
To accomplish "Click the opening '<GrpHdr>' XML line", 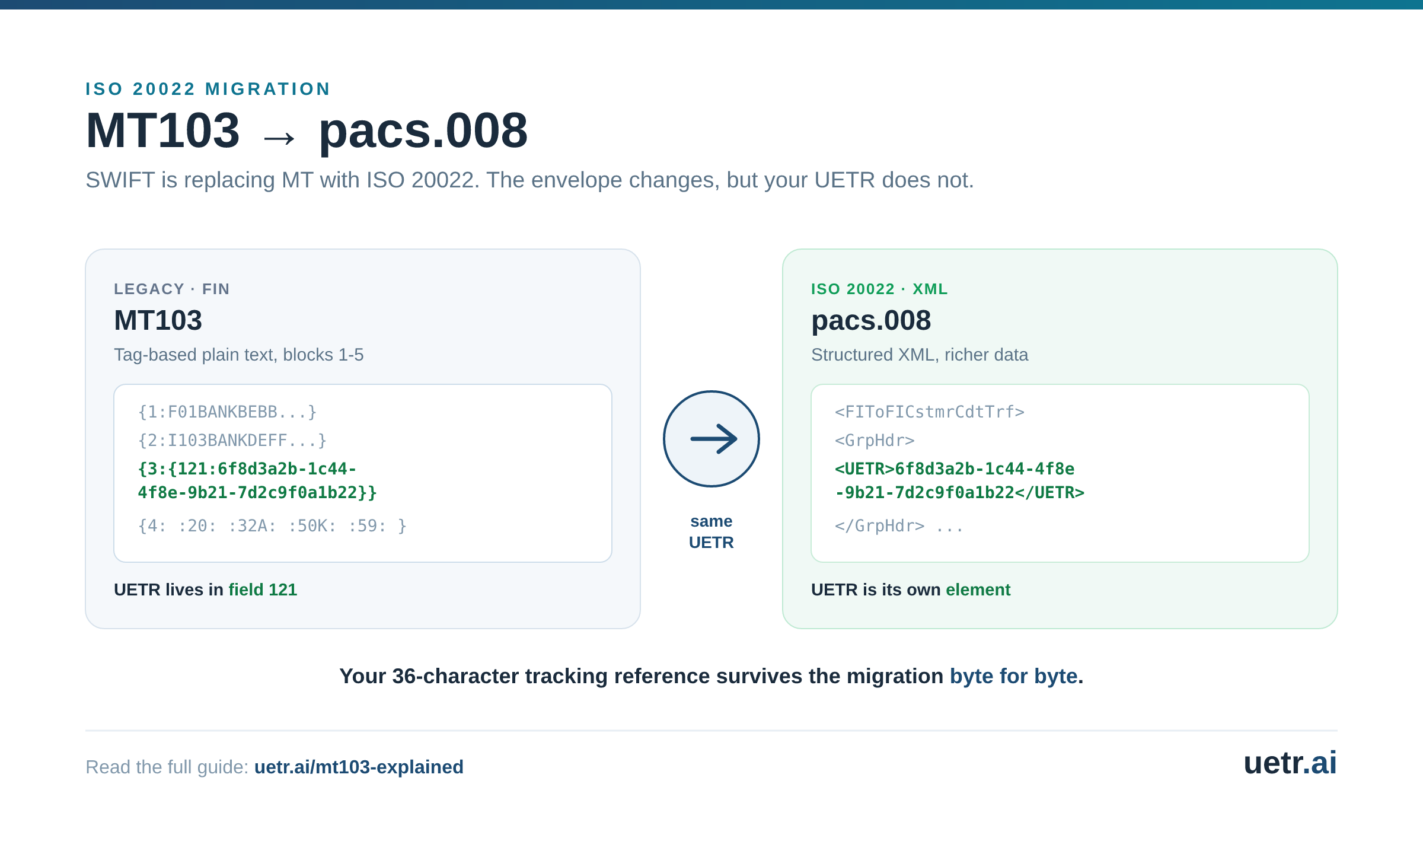I will 875,441.
